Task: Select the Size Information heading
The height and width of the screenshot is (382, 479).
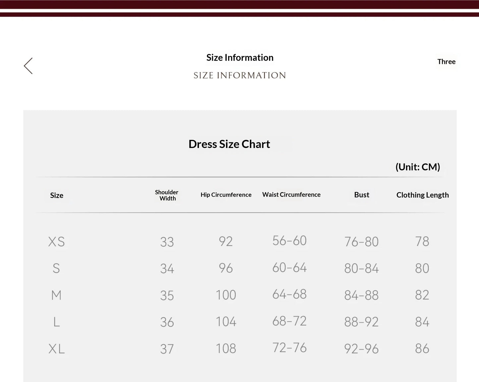Action: click(x=240, y=58)
